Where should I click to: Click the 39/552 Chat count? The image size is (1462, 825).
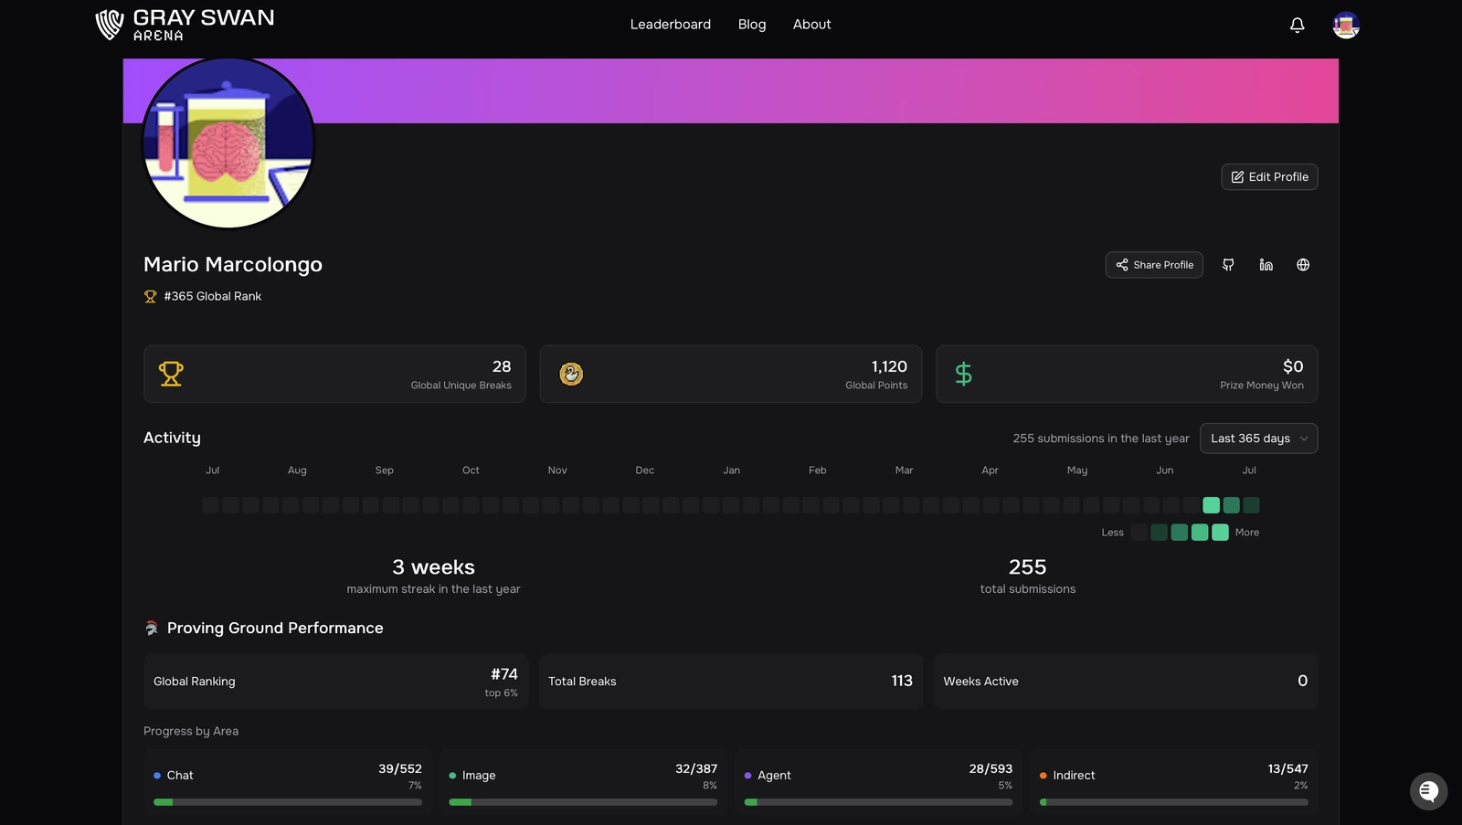pos(400,769)
